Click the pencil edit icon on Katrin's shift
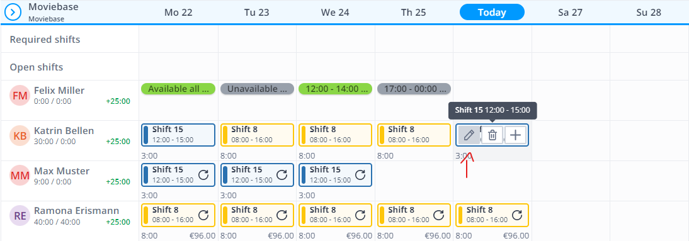689x241 pixels. [x=469, y=135]
